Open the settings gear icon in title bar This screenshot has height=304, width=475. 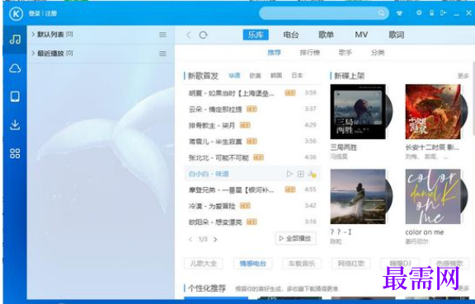419,13
